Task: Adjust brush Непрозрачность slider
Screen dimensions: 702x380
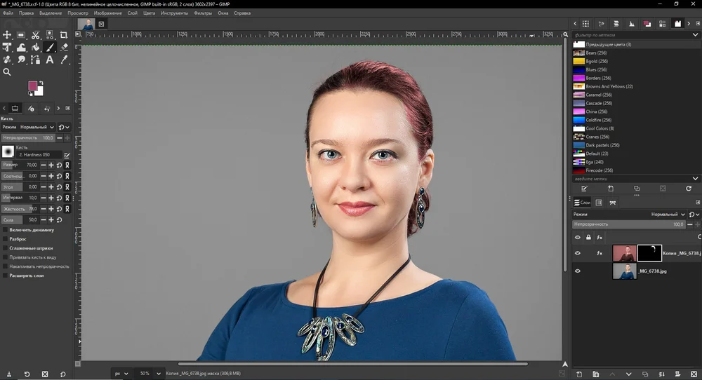Action: [28, 138]
